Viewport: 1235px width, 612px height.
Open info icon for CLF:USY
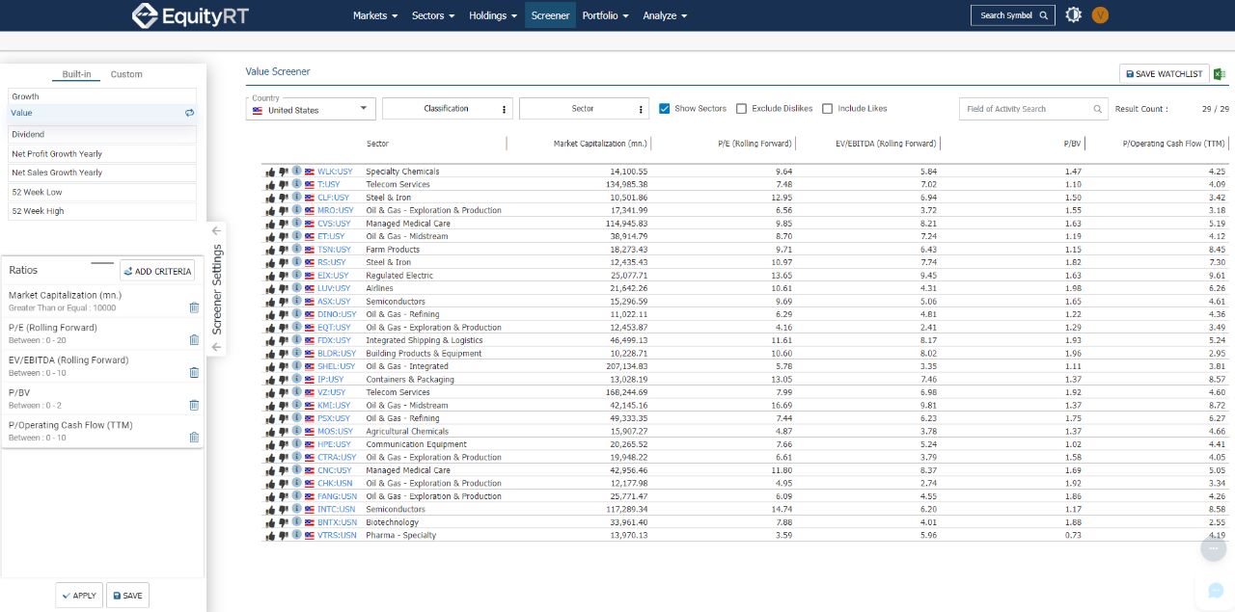click(x=297, y=197)
